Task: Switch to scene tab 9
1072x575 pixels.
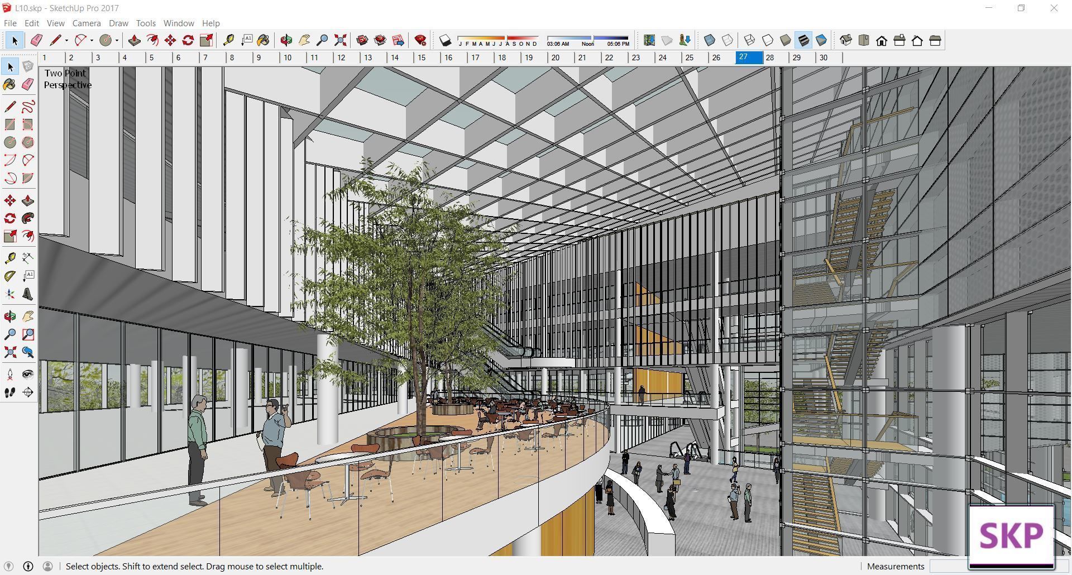Action: click(266, 57)
